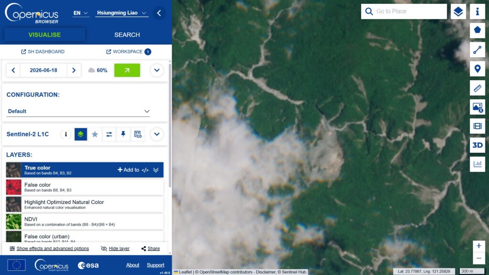Collapse the side panel with the arrow

tap(159, 13)
